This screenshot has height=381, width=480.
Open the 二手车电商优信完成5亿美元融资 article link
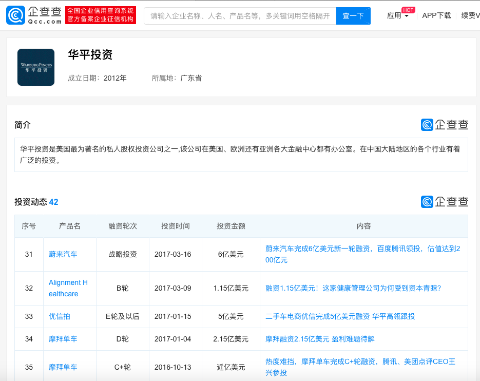(x=340, y=316)
